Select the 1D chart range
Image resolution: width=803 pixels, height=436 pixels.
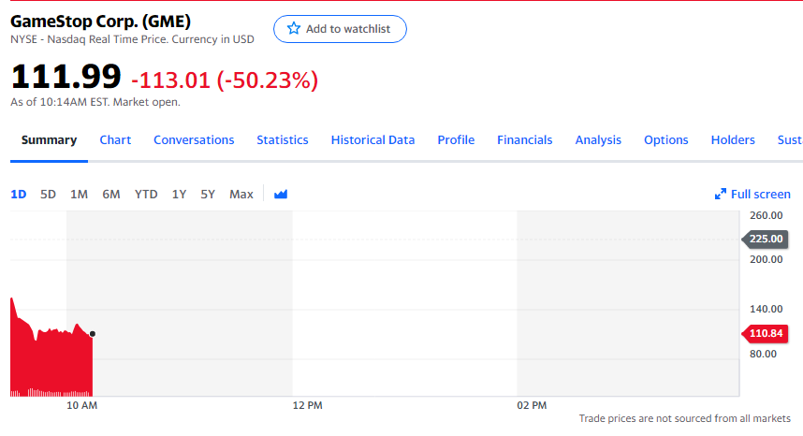click(19, 195)
